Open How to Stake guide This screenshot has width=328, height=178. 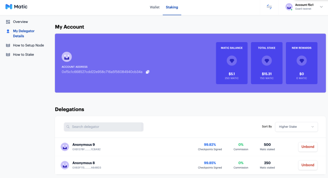pos(23,55)
